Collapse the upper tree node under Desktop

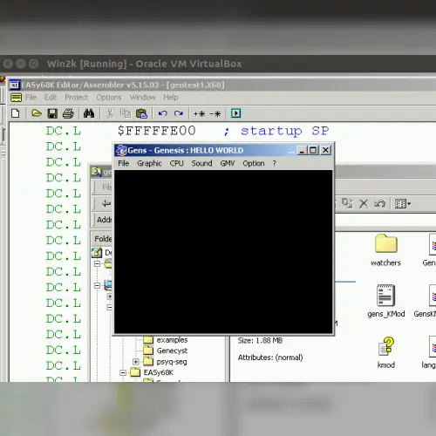(x=97, y=263)
